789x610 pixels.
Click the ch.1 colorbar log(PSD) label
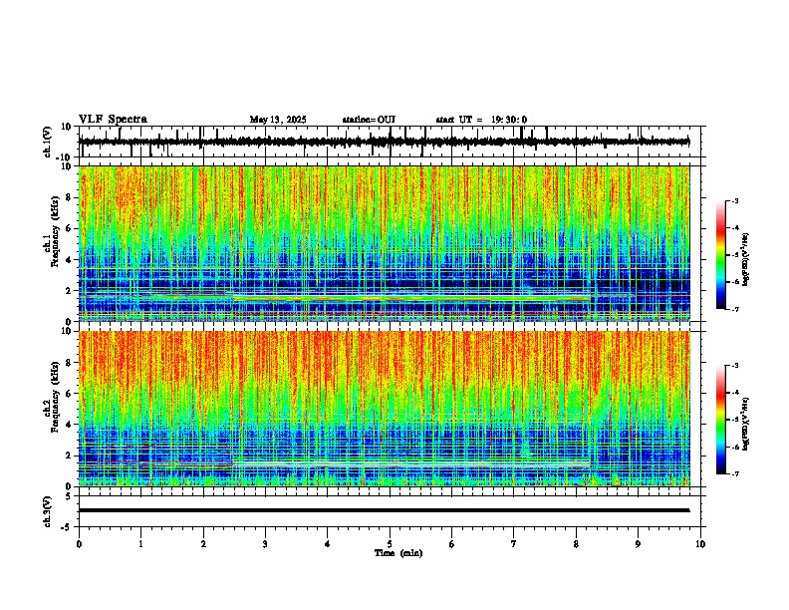click(745, 259)
